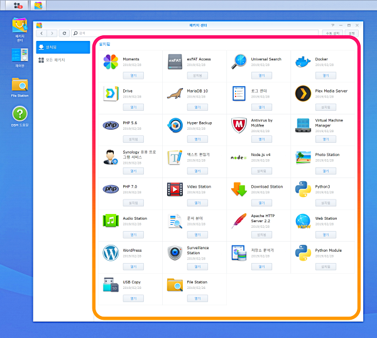This screenshot has height=338, width=377.
Task: Open WordPress using its button
Action: pos(133,267)
